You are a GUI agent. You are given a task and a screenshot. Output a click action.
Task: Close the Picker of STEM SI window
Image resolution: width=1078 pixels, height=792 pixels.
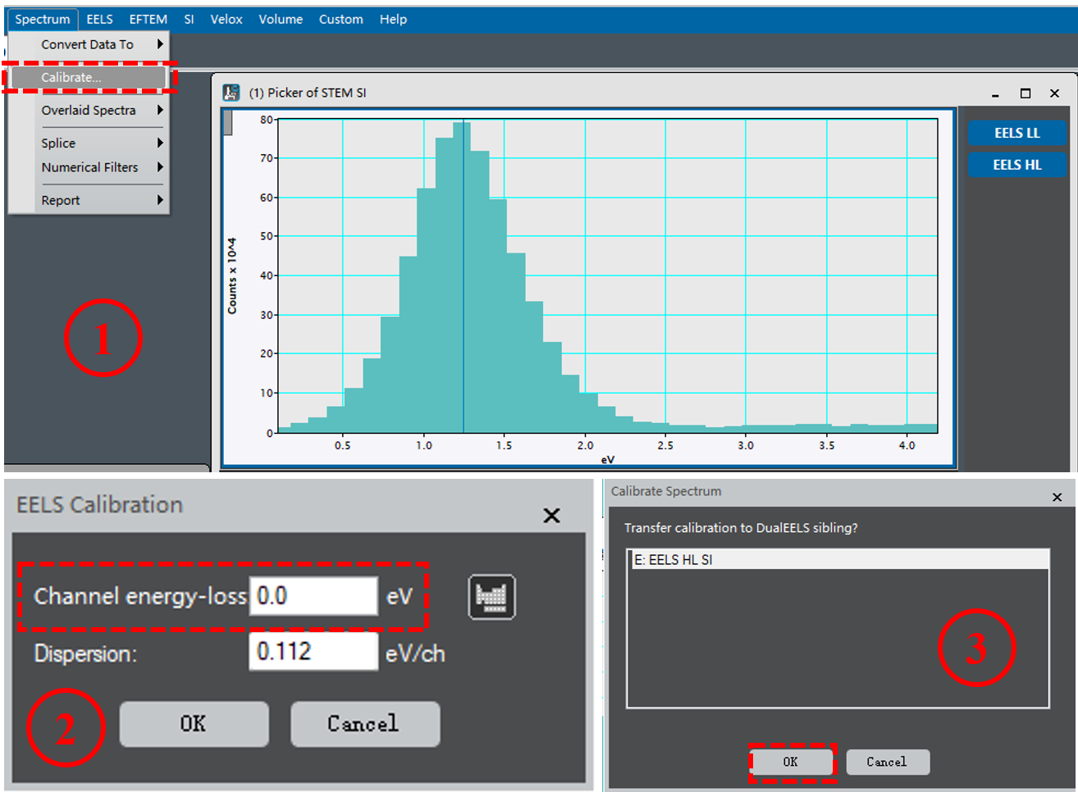click(1054, 93)
